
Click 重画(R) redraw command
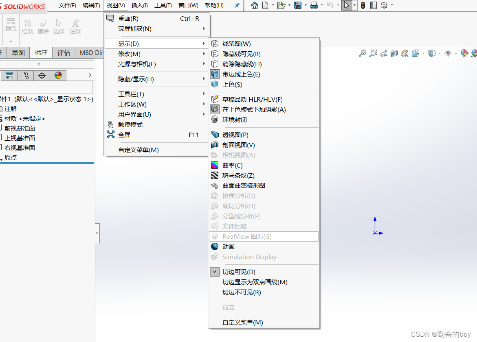coord(157,19)
